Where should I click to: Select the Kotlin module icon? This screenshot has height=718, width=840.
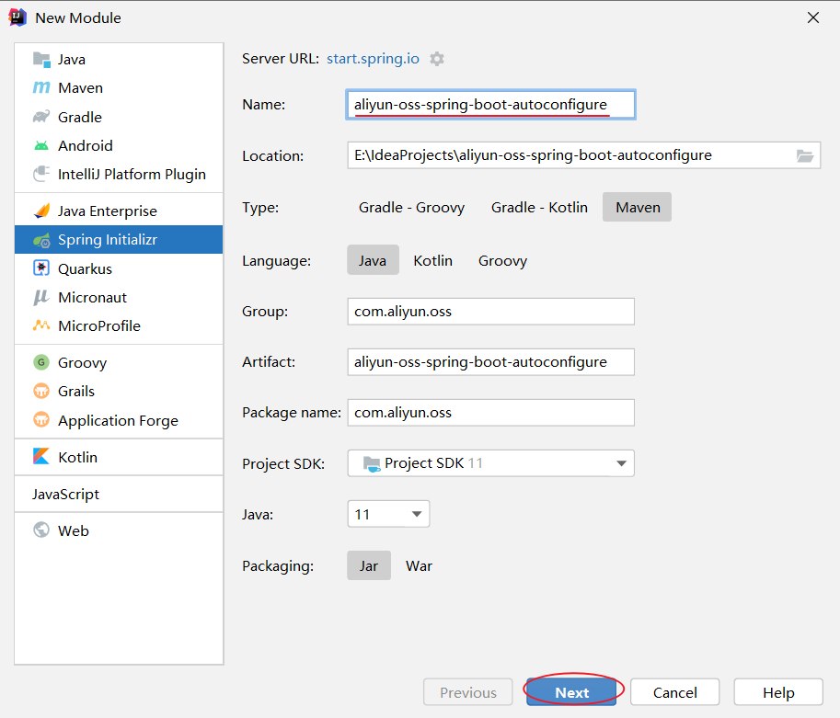coord(41,458)
